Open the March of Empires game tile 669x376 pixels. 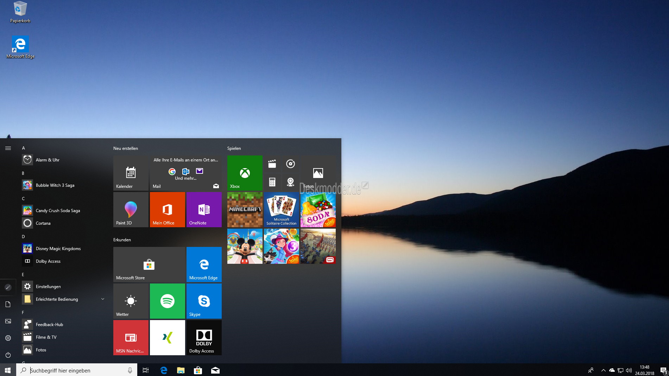click(x=318, y=246)
